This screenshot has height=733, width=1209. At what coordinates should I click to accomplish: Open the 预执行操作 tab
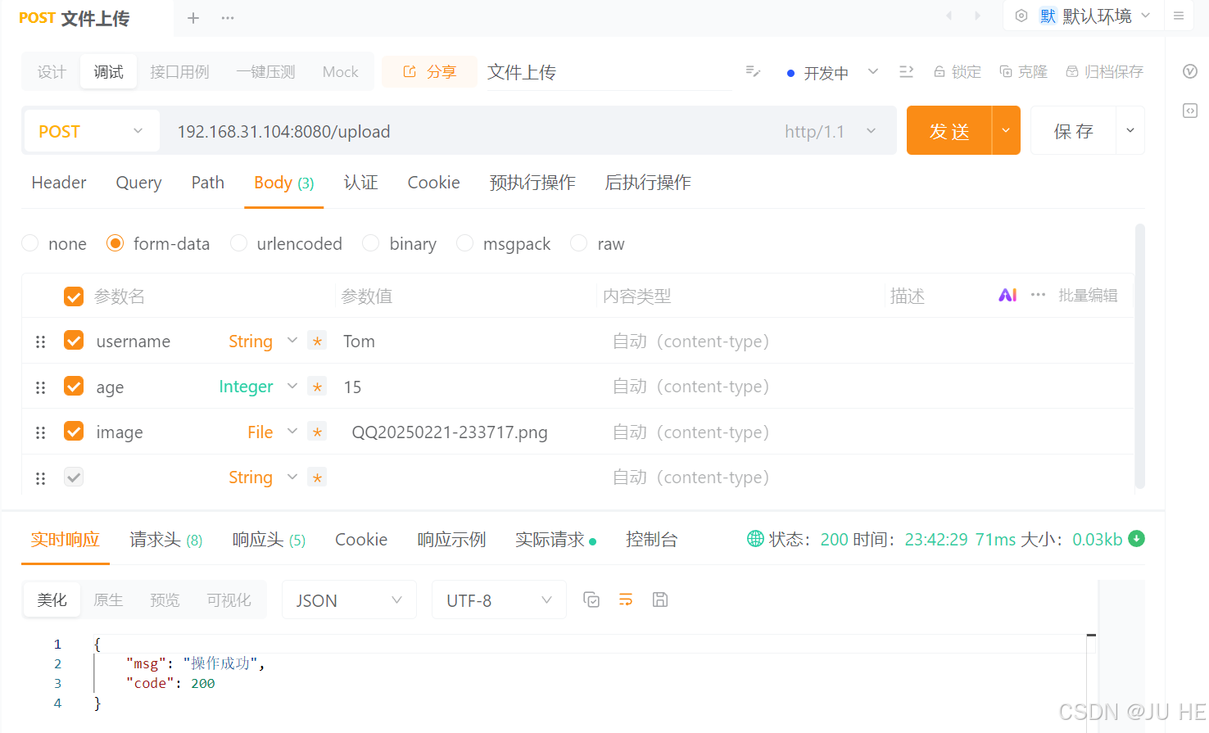click(532, 183)
